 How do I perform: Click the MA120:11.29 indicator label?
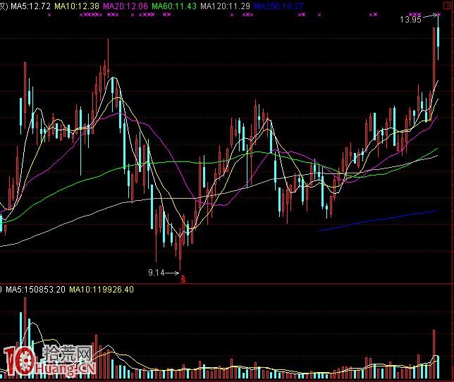point(225,6)
